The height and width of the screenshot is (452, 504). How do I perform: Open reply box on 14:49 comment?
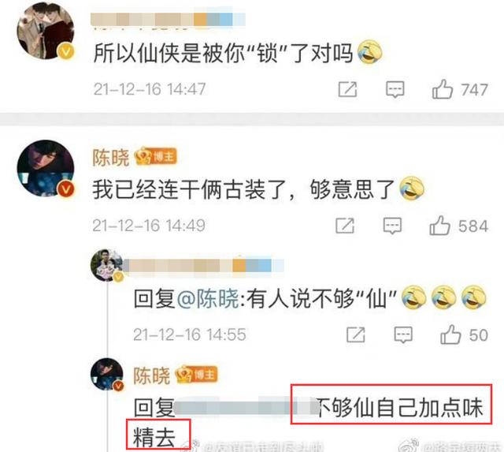coord(392,226)
